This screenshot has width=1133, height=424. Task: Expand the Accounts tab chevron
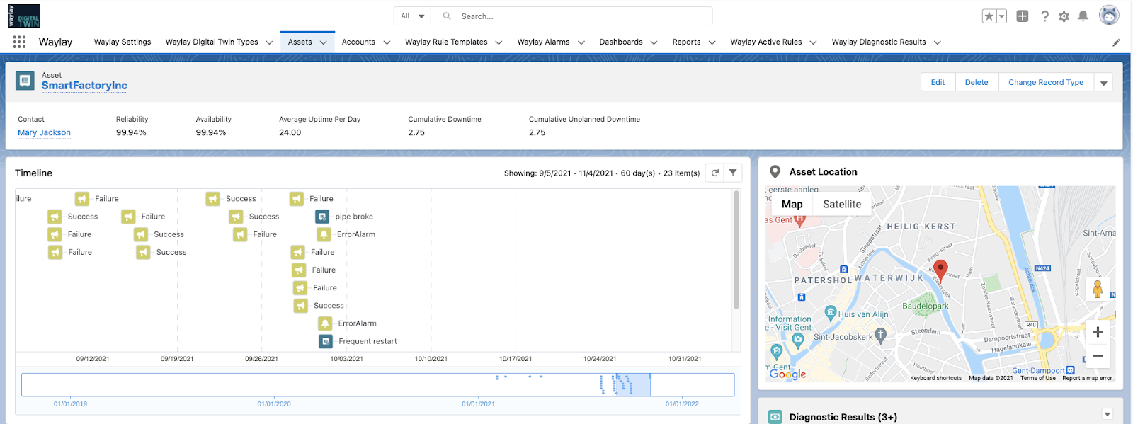coord(387,42)
